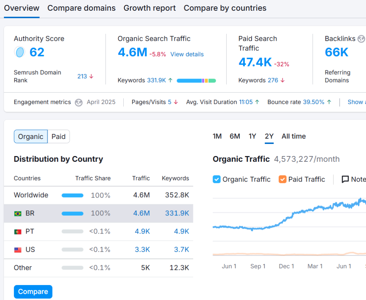The image size is (366, 300).
Task: Click the Portugal flag icon
Action: point(18,232)
